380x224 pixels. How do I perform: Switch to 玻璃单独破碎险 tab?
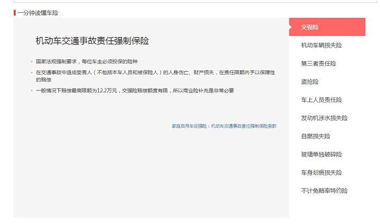321,154
